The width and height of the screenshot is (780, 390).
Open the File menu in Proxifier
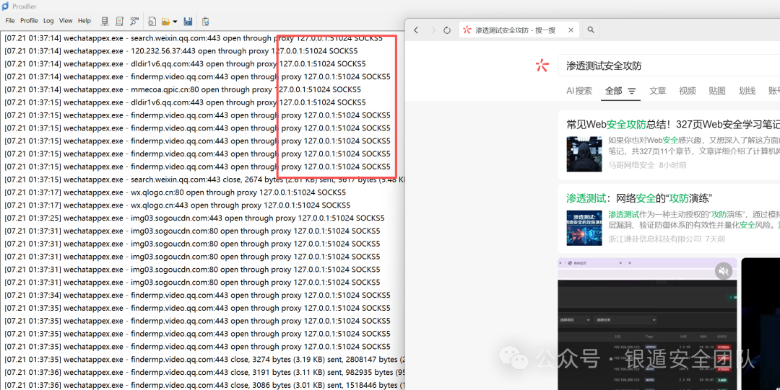(x=10, y=21)
